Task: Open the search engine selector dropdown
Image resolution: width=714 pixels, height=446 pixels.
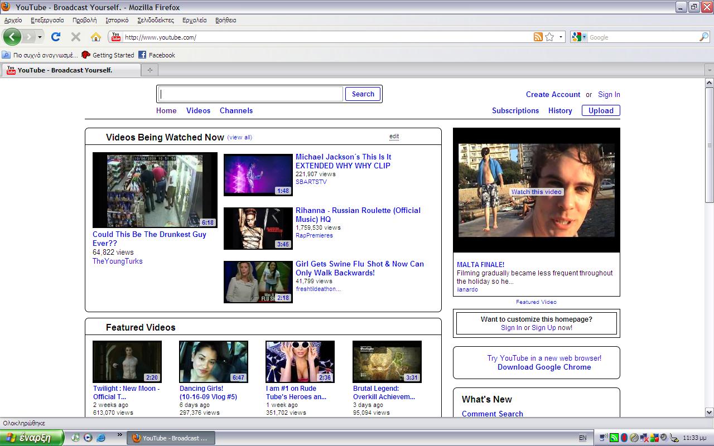Action: (x=579, y=37)
